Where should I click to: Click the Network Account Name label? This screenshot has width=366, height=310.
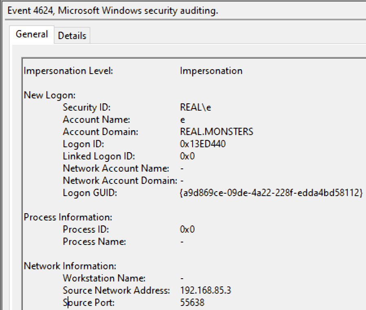(x=116, y=168)
